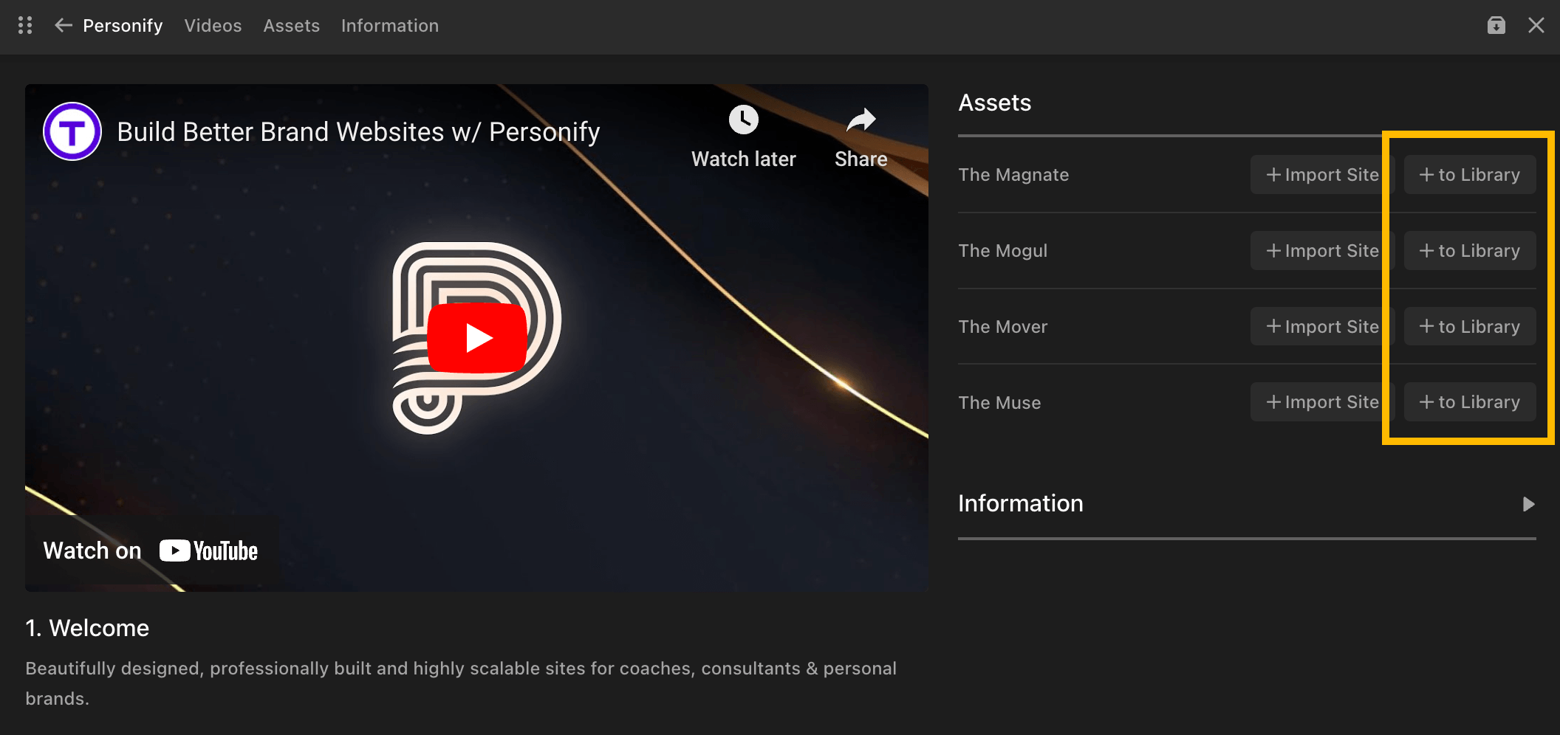This screenshot has width=1560, height=735.
Task: Click the 1. Welcome video heading
Action: click(87, 628)
